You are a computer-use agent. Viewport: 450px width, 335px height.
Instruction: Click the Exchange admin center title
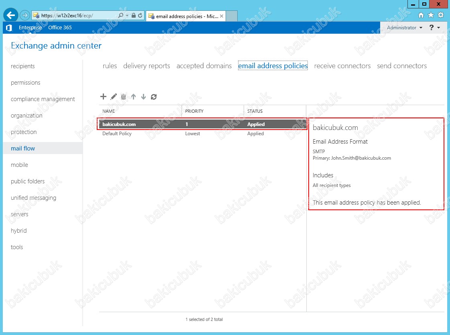[x=56, y=46]
